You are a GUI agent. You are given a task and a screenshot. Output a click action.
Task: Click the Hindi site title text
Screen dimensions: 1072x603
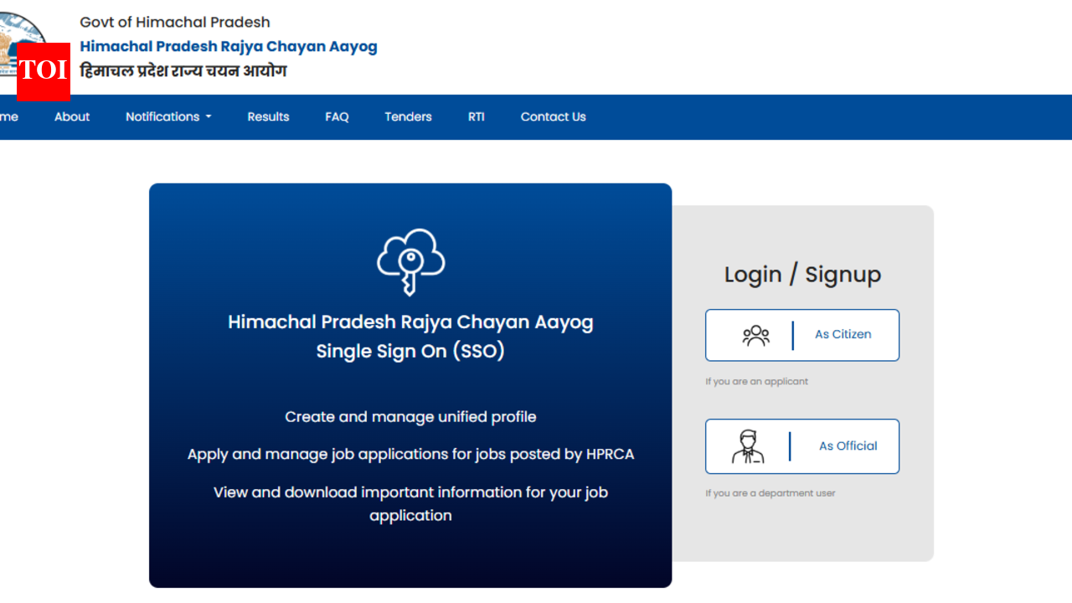coord(183,71)
